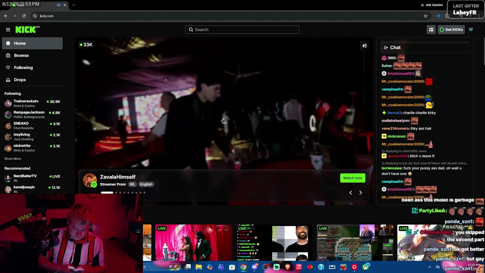Click lorrierosiee username in chat
Viewport: 485px width, 273px height.
pyautogui.click(x=392, y=168)
